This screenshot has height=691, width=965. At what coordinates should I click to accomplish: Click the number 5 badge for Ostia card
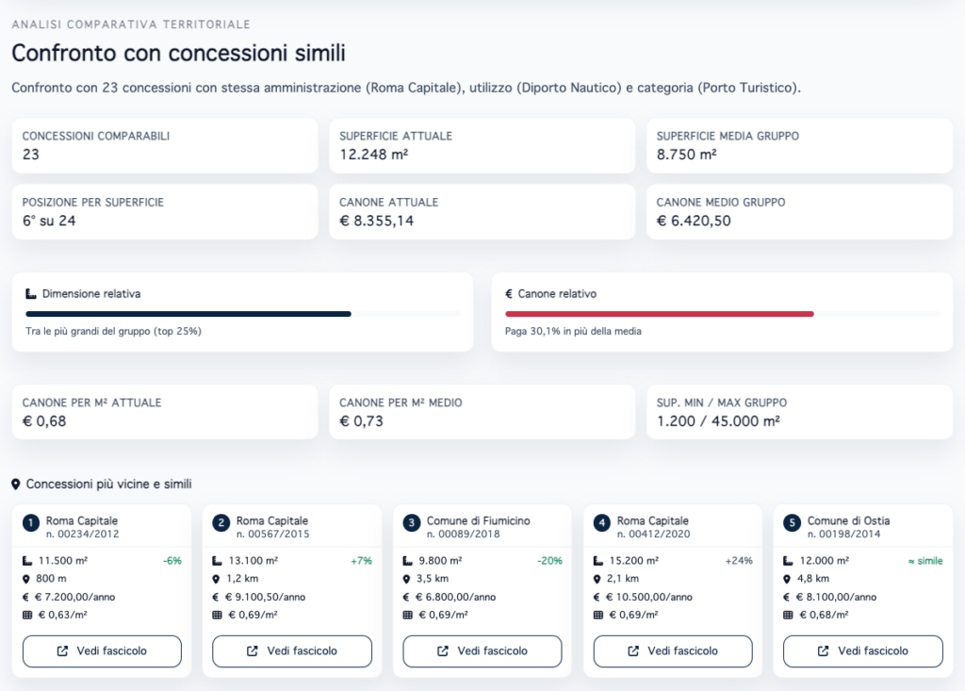click(793, 521)
